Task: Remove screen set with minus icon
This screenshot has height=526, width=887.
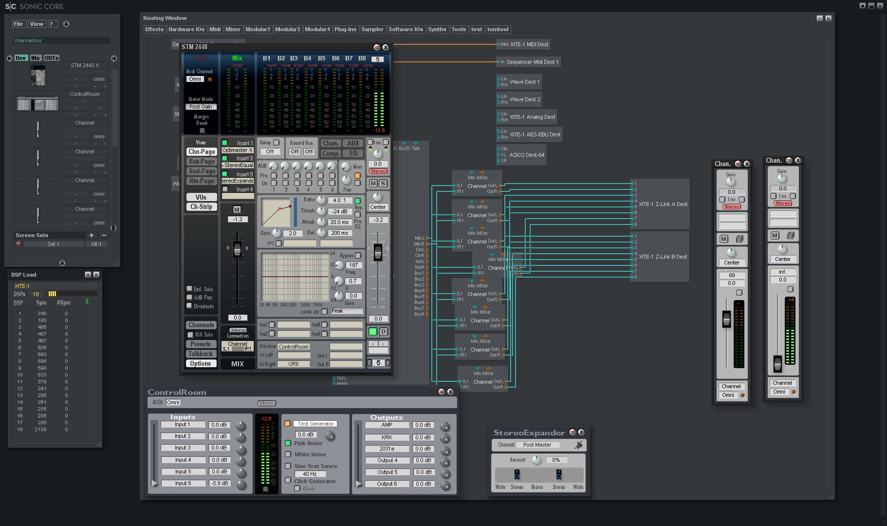Action: 104,235
